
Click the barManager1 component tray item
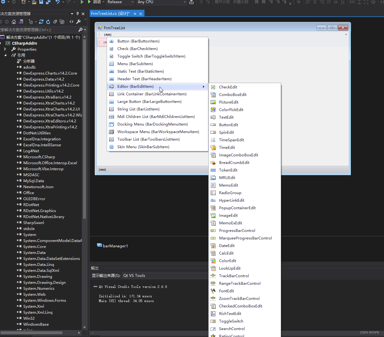click(115, 246)
